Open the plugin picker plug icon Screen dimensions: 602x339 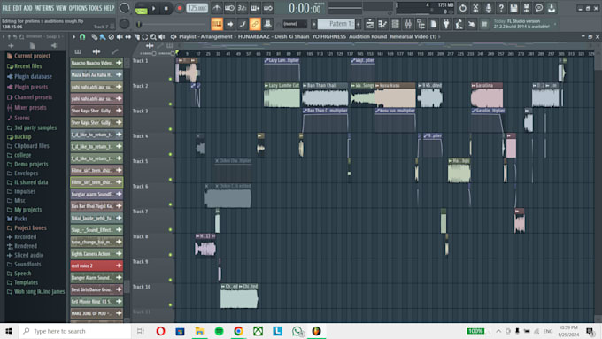(x=446, y=24)
